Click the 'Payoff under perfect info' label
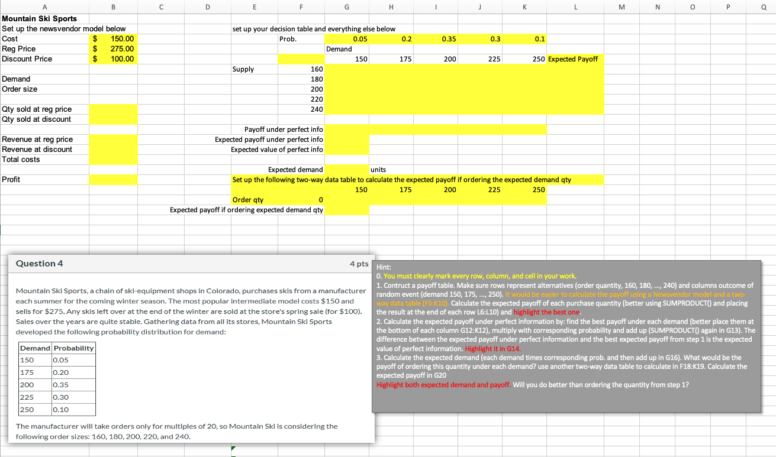 tap(284, 129)
